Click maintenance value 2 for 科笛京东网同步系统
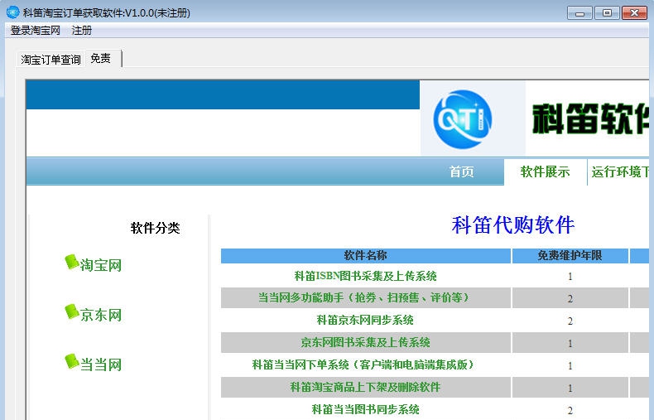The image size is (654, 420). pos(570,321)
